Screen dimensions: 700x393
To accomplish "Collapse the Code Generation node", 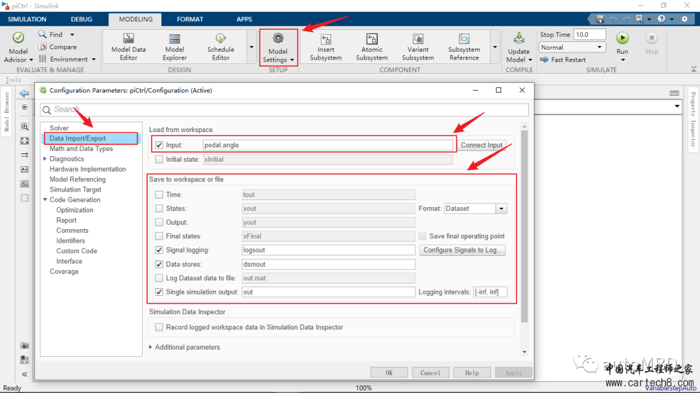I will (x=45, y=199).
